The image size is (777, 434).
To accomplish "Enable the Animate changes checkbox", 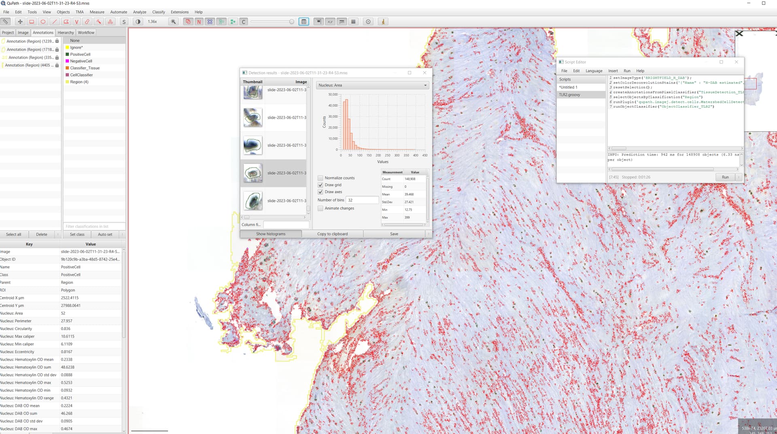I will (x=320, y=208).
